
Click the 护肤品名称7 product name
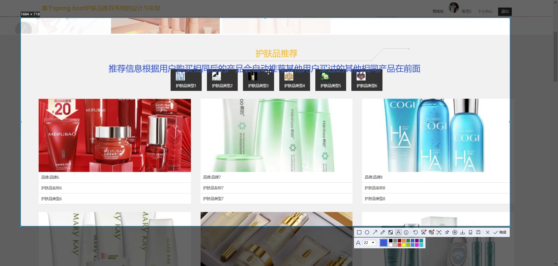[x=213, y=188]
